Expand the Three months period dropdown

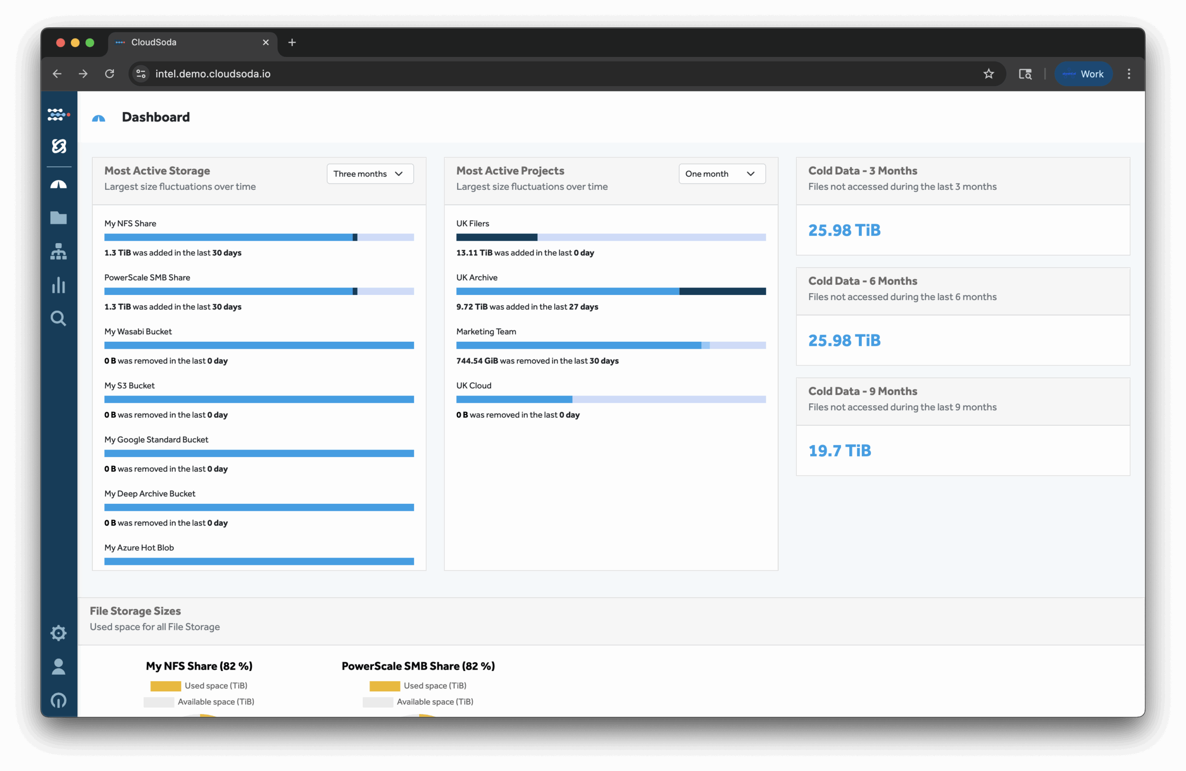click(370, 174)
